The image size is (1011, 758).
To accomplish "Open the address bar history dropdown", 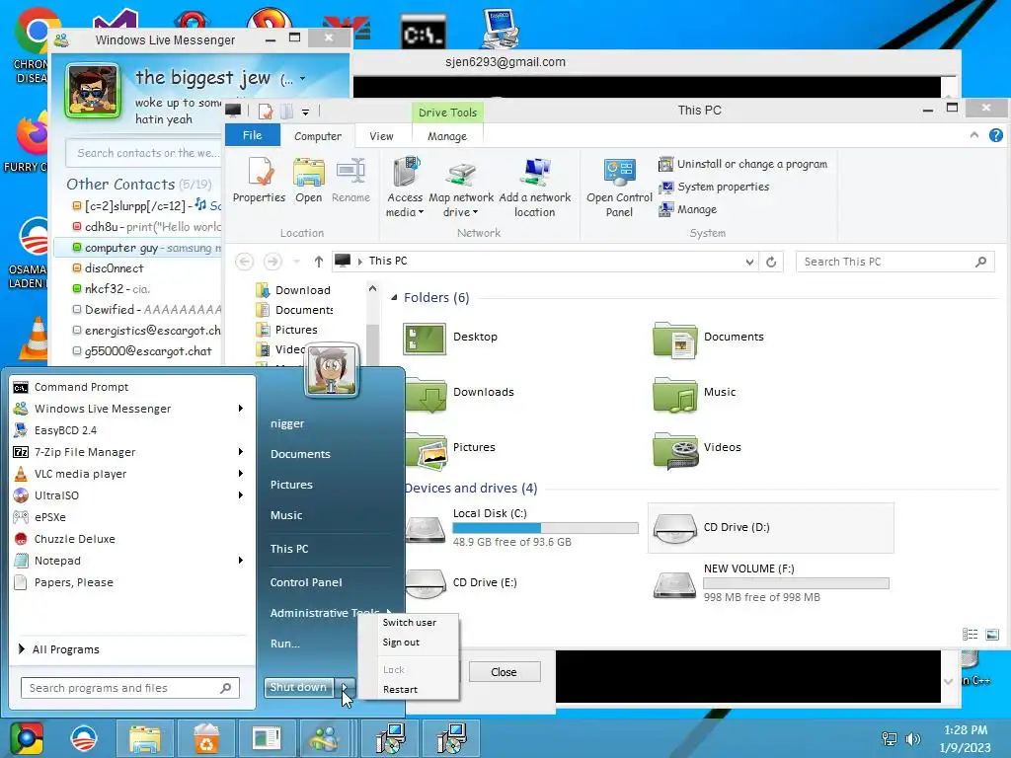I will coord(749,262).
